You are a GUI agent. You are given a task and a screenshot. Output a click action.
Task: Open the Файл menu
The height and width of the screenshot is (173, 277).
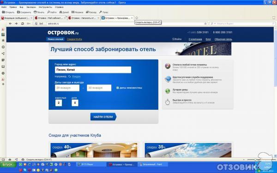click(x=4, y=7)
